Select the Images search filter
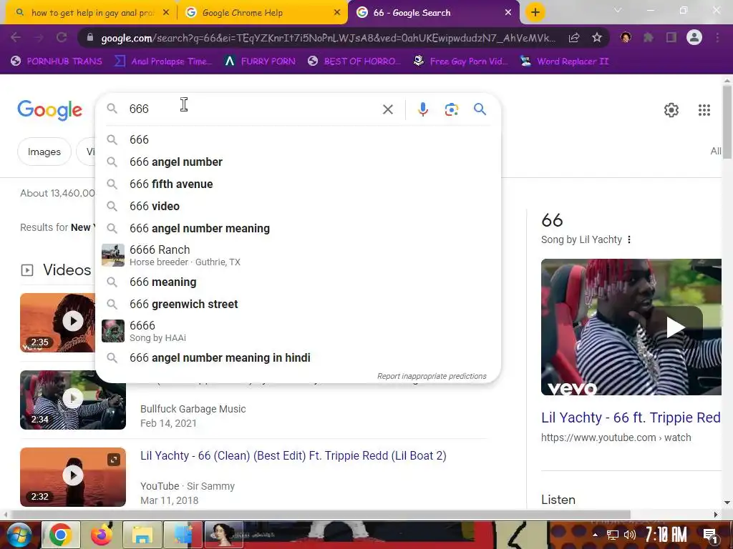This screenshot has width=733, height=549. (x=44, y=152)
